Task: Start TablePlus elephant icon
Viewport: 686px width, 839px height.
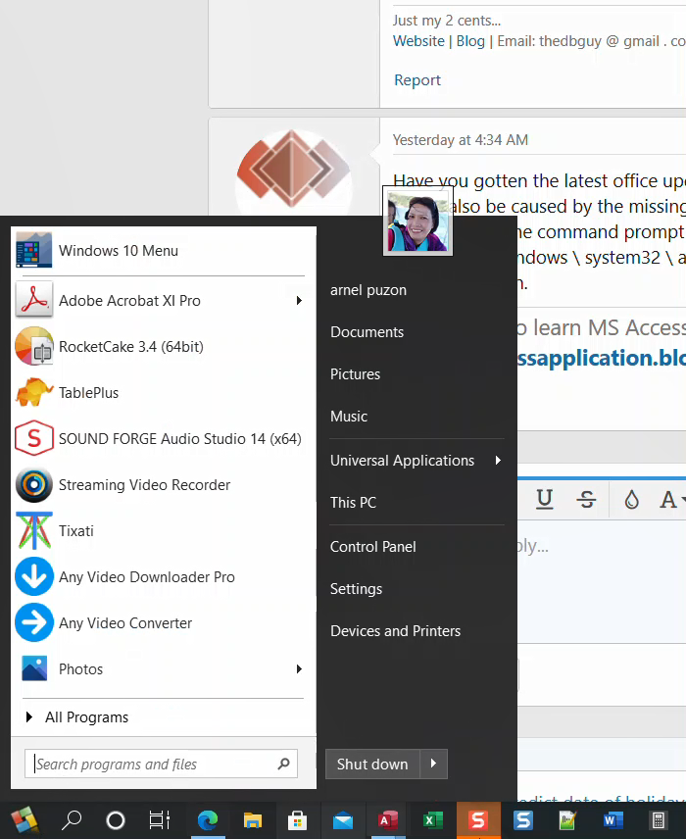Action: tap(34, 392)
